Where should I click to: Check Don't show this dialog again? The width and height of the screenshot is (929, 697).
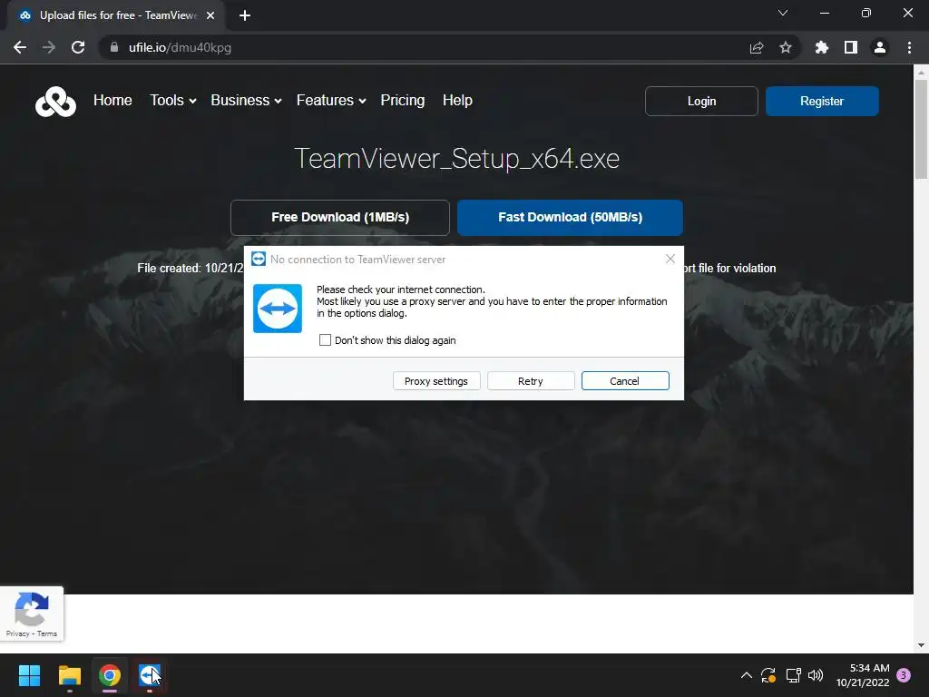pos(325,340)
